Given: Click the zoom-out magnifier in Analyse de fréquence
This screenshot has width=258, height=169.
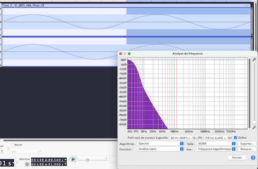Looking at the screenshot, I should coord(254,127).
